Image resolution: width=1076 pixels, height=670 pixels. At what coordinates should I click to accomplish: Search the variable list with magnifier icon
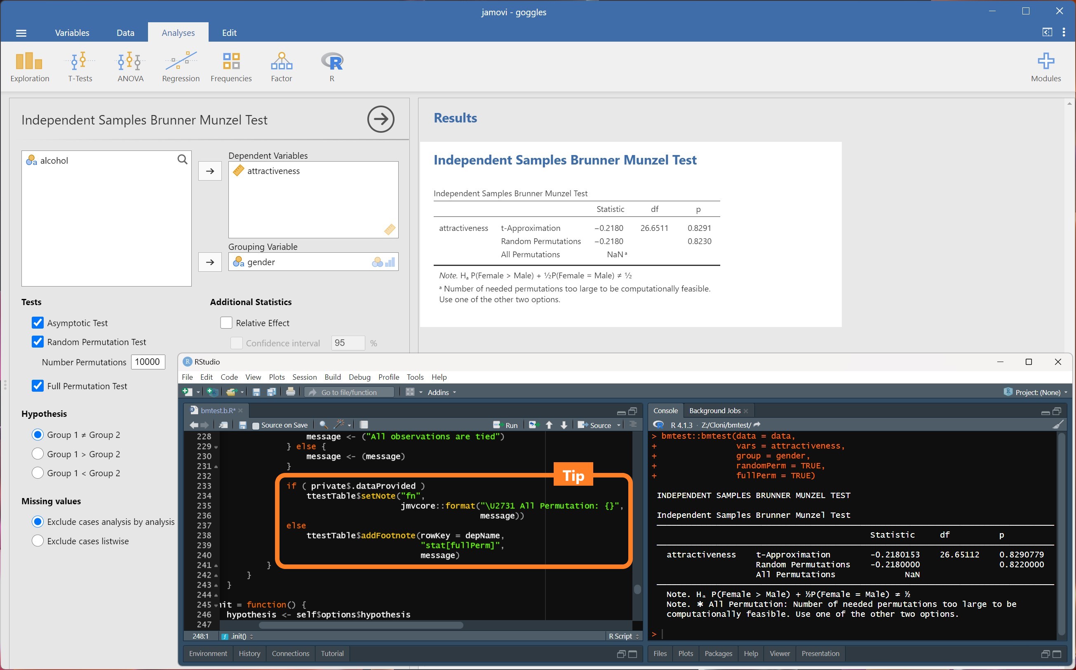tap(182, 159)
